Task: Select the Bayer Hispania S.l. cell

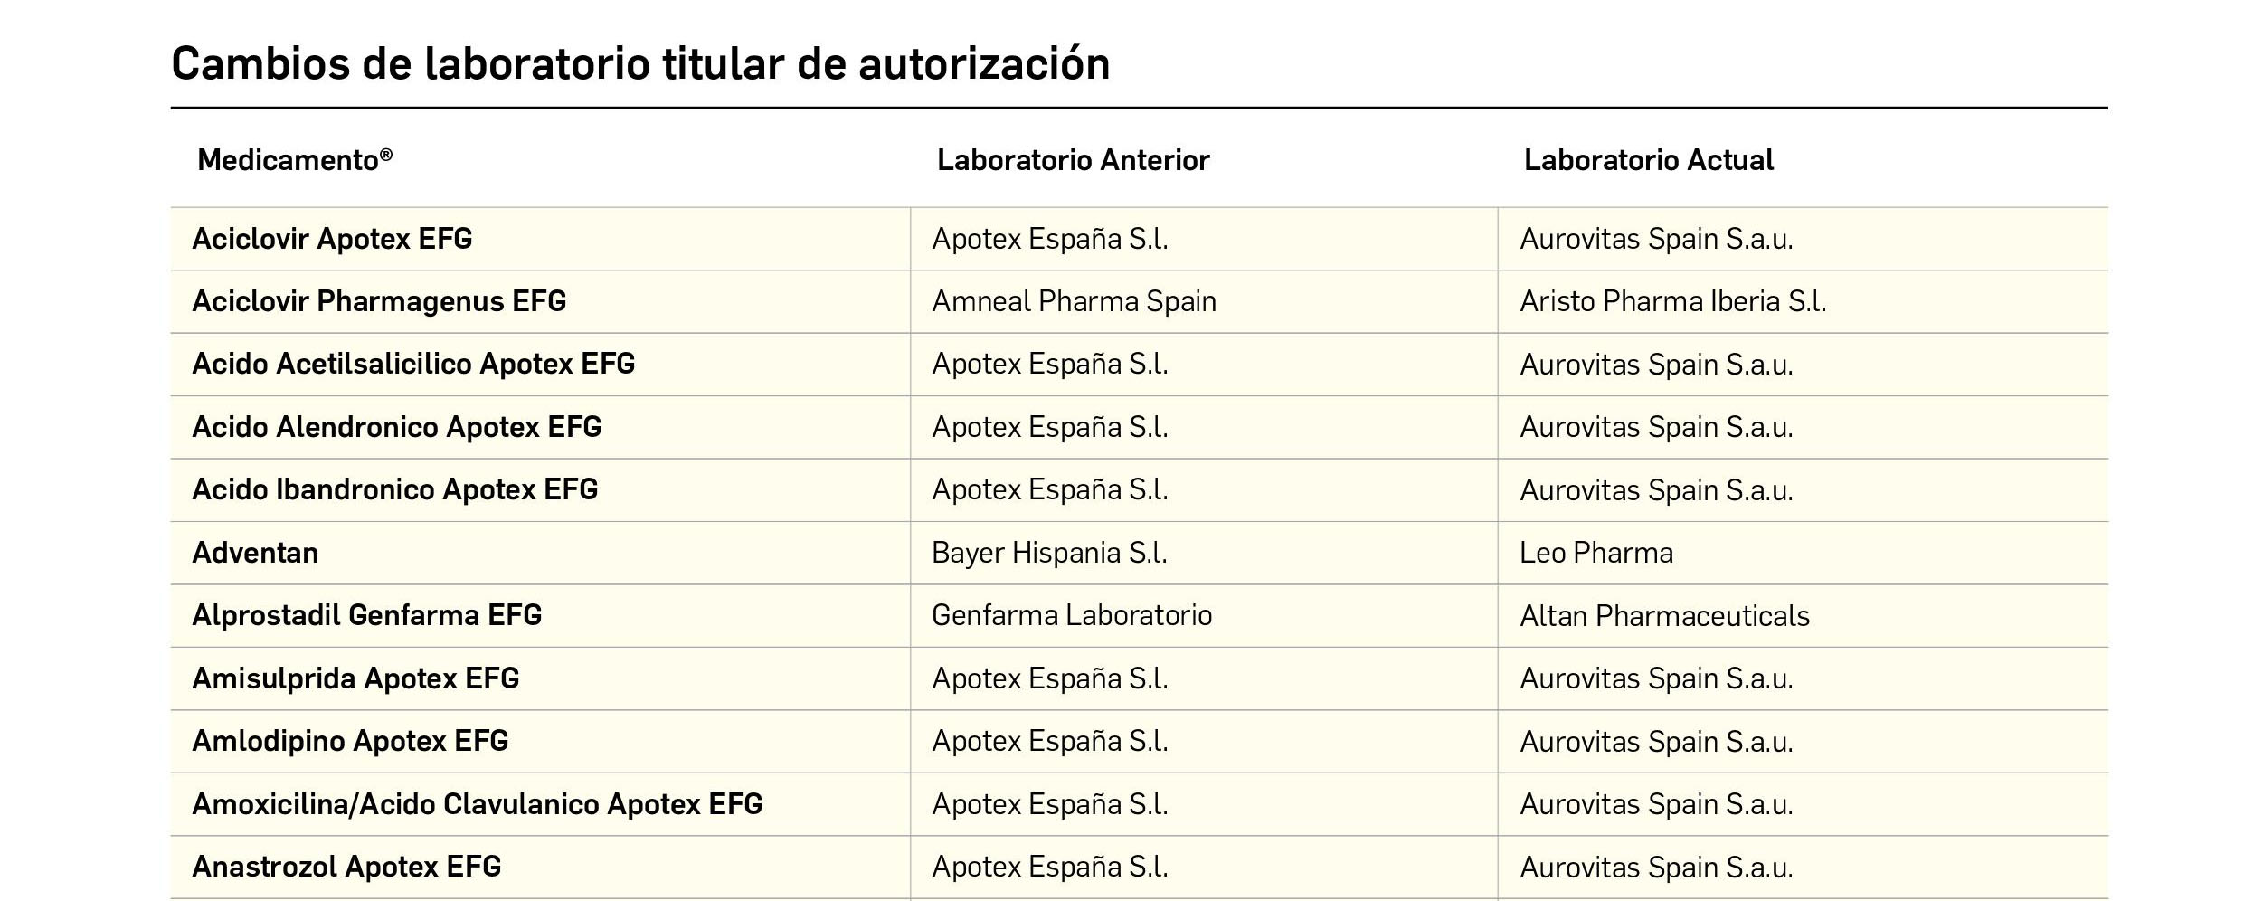Action: point(1049,553)
